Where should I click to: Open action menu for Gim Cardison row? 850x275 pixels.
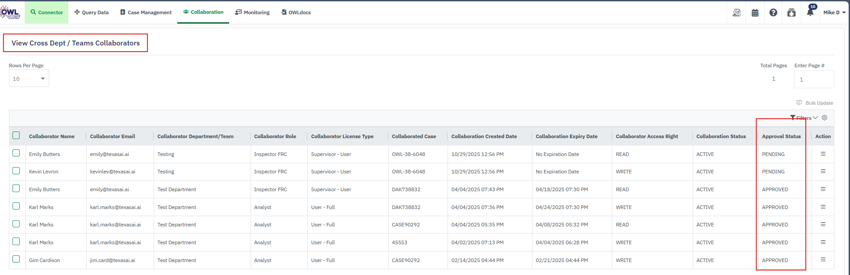tap(823, 260)
